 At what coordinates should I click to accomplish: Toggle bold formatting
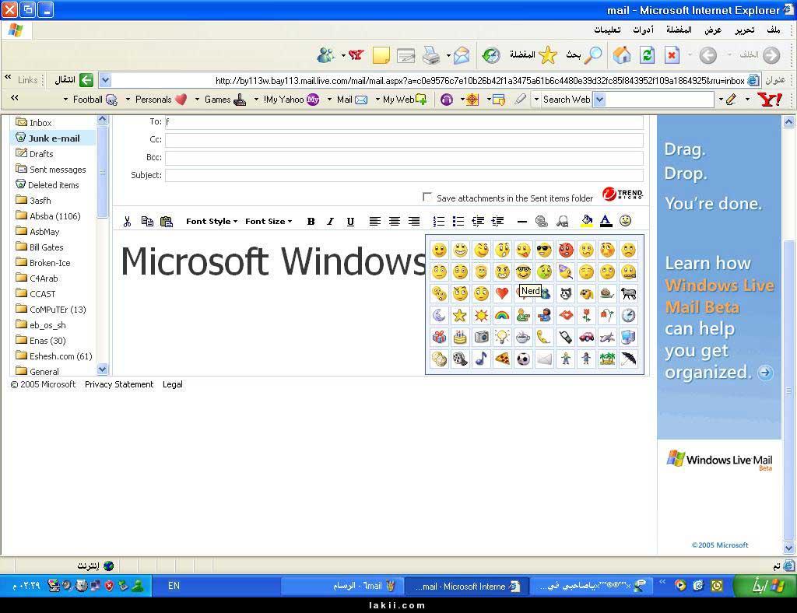pos(311,222)
